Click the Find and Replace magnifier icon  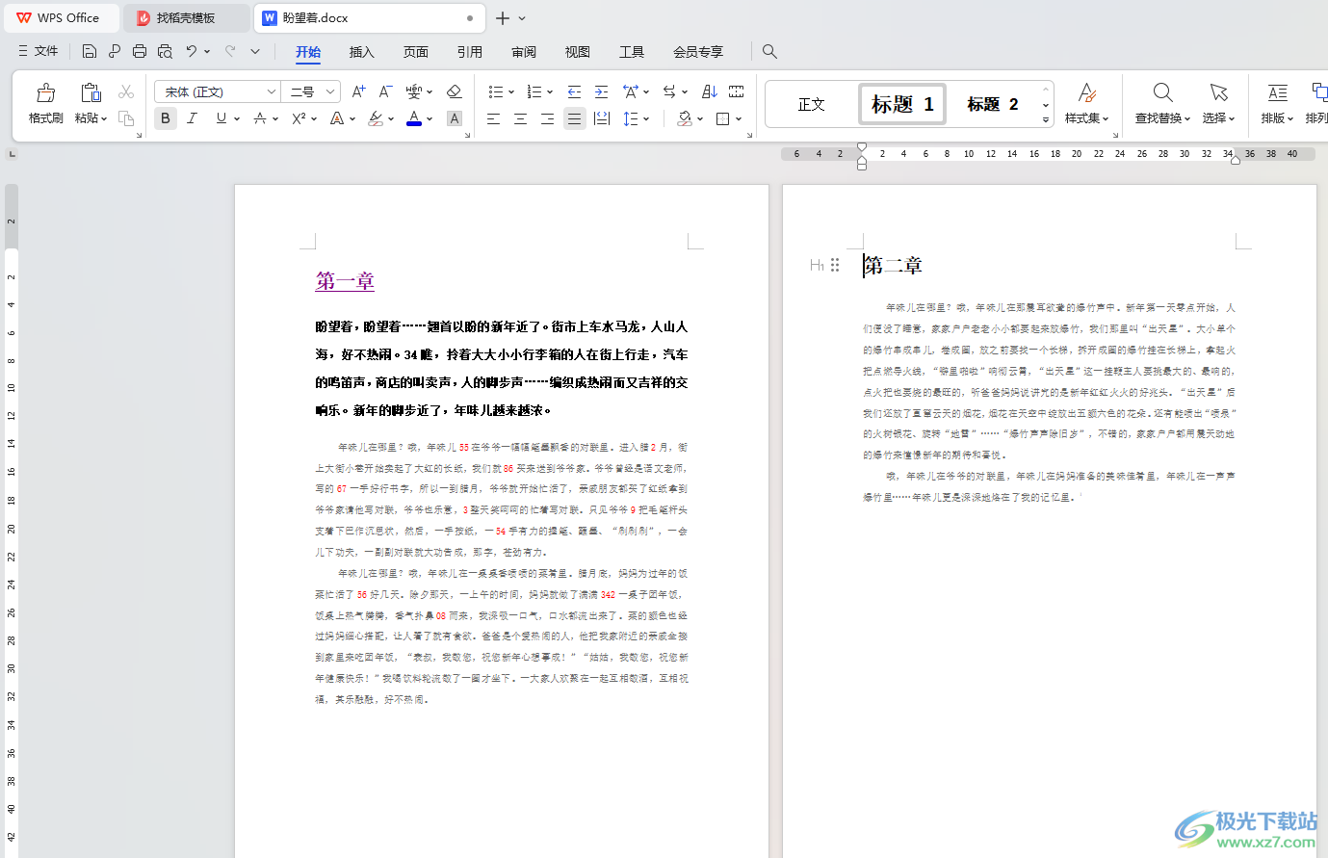[1162, 92]
